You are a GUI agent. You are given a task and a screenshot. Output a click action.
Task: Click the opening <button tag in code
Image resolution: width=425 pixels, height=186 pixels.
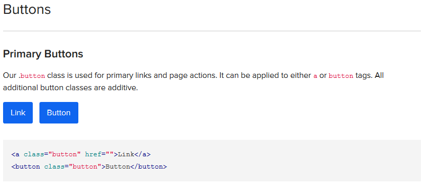coord(26,167)
